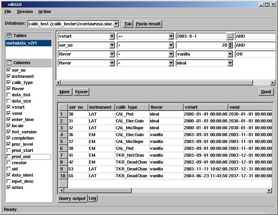Viewport: 278px width, 215px height.
Task: Click the calib_type column header
Action: click(x=132, y=107)
